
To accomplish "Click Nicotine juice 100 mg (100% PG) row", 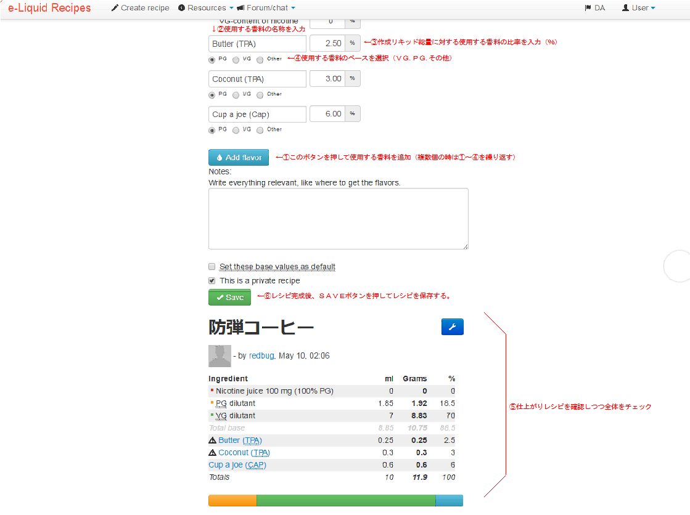I will tap(332, 391).
